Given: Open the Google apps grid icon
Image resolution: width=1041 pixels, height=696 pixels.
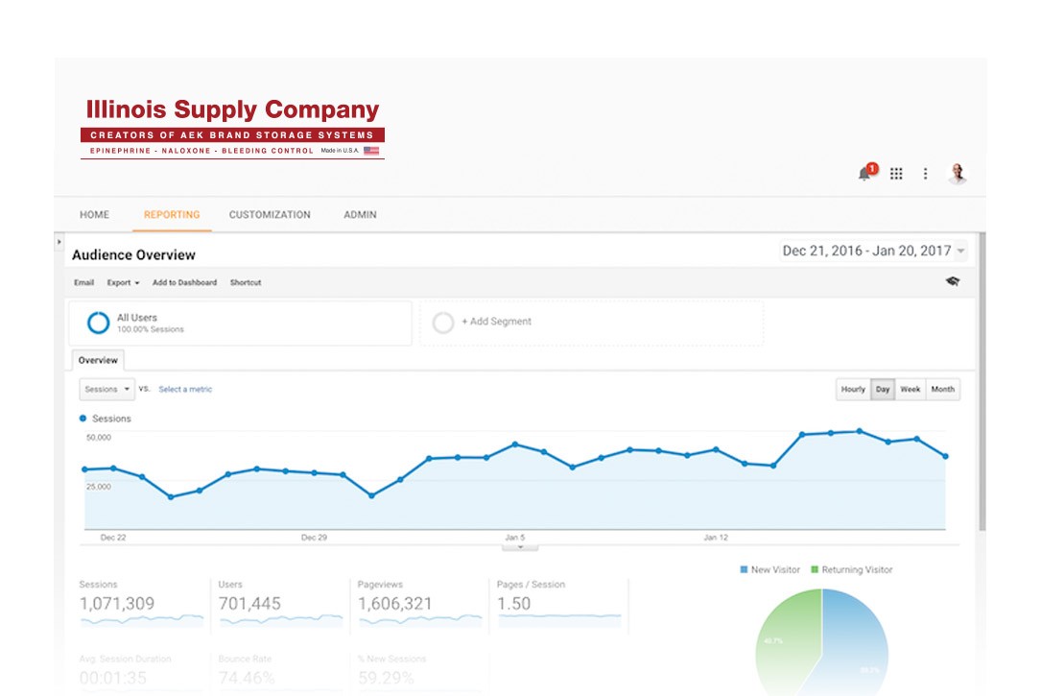Looking at the screenshot, I should coord(897,174).
